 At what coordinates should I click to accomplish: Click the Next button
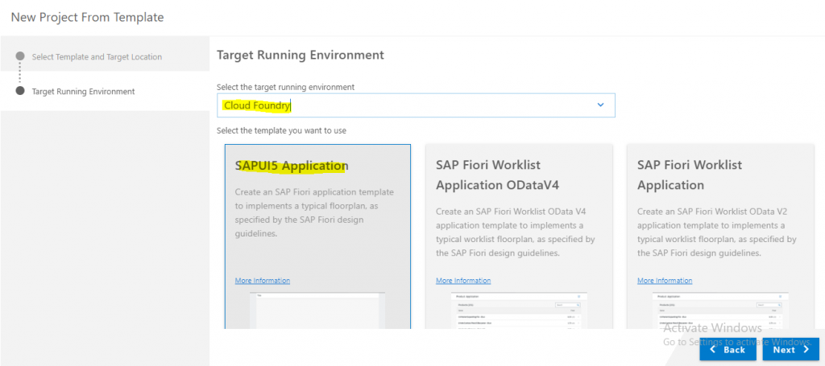(x=791, y=349)
